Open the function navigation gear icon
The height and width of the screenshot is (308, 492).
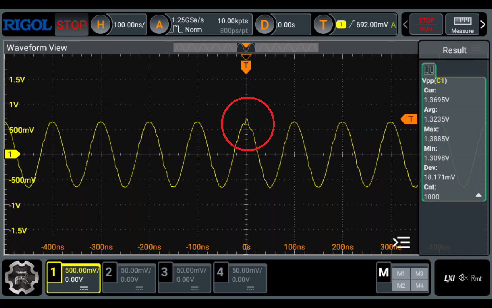click(x=22, y=278)
